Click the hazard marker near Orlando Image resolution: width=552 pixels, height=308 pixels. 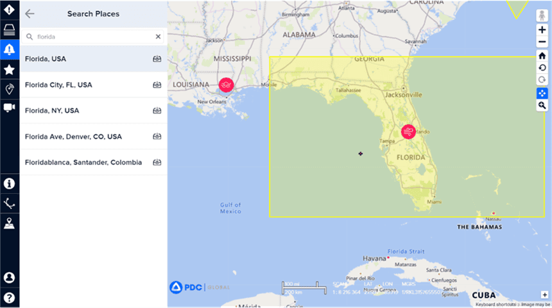408,132
